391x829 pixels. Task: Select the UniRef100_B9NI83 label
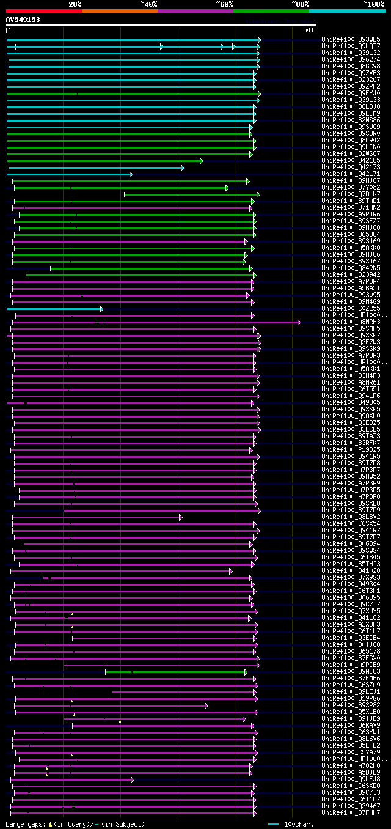[x=351, y=672]
